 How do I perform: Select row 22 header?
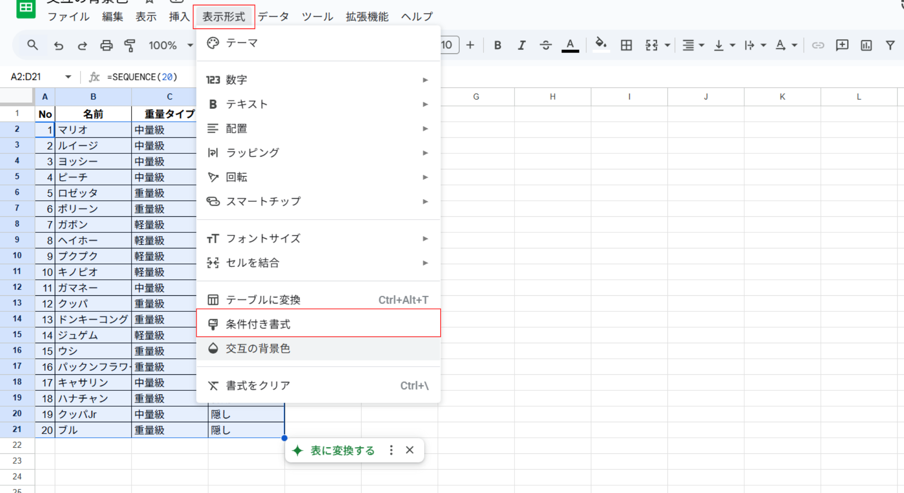click(17, 445)
